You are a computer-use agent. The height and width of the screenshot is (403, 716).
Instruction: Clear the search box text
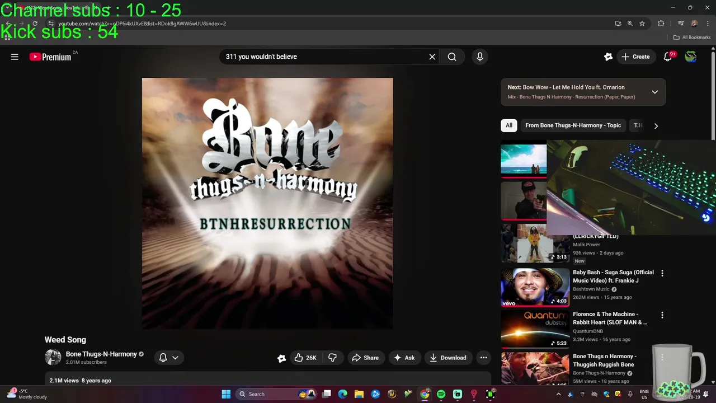432,57
